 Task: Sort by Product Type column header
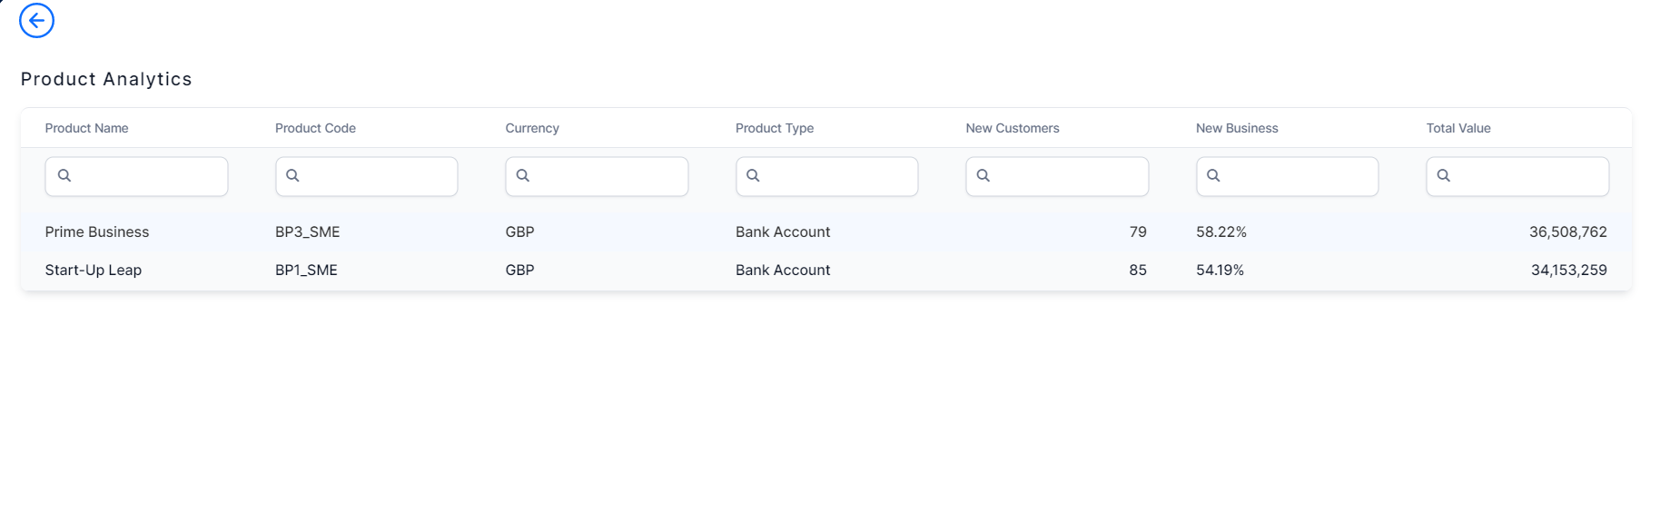pyautogui.click(x=775, y=128)
